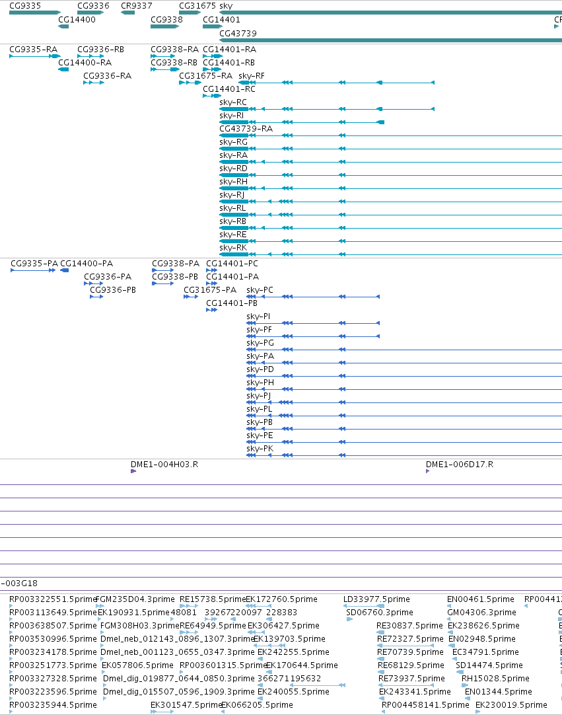The image size is (562, 715).
Task: Click the CG14400 gene label in the gene track
Action: click(77, 20)
